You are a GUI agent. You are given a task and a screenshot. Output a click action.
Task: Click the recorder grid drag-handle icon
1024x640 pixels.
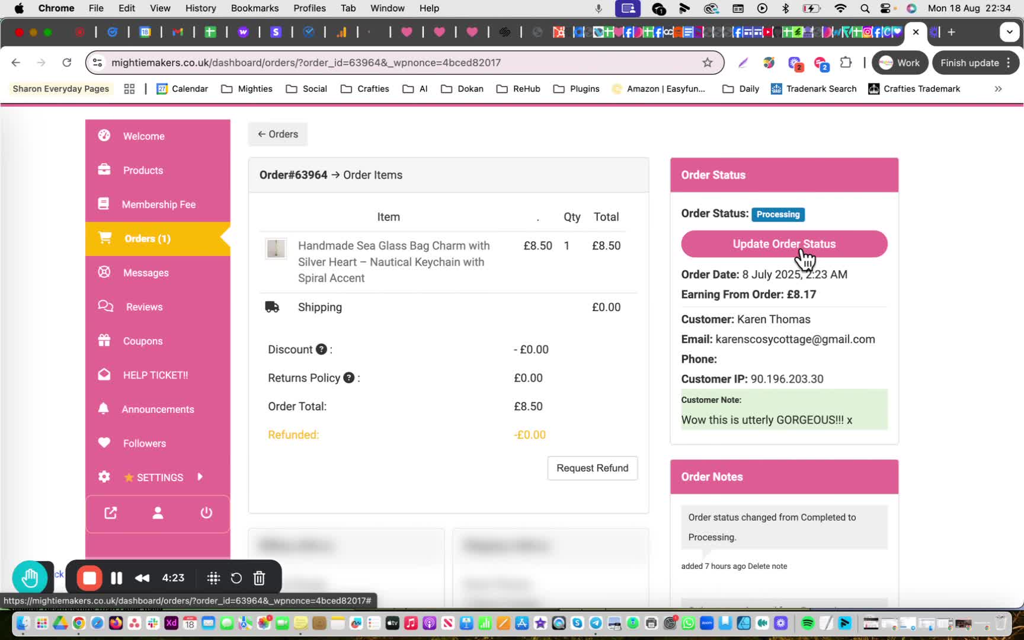tap(213, 578)
